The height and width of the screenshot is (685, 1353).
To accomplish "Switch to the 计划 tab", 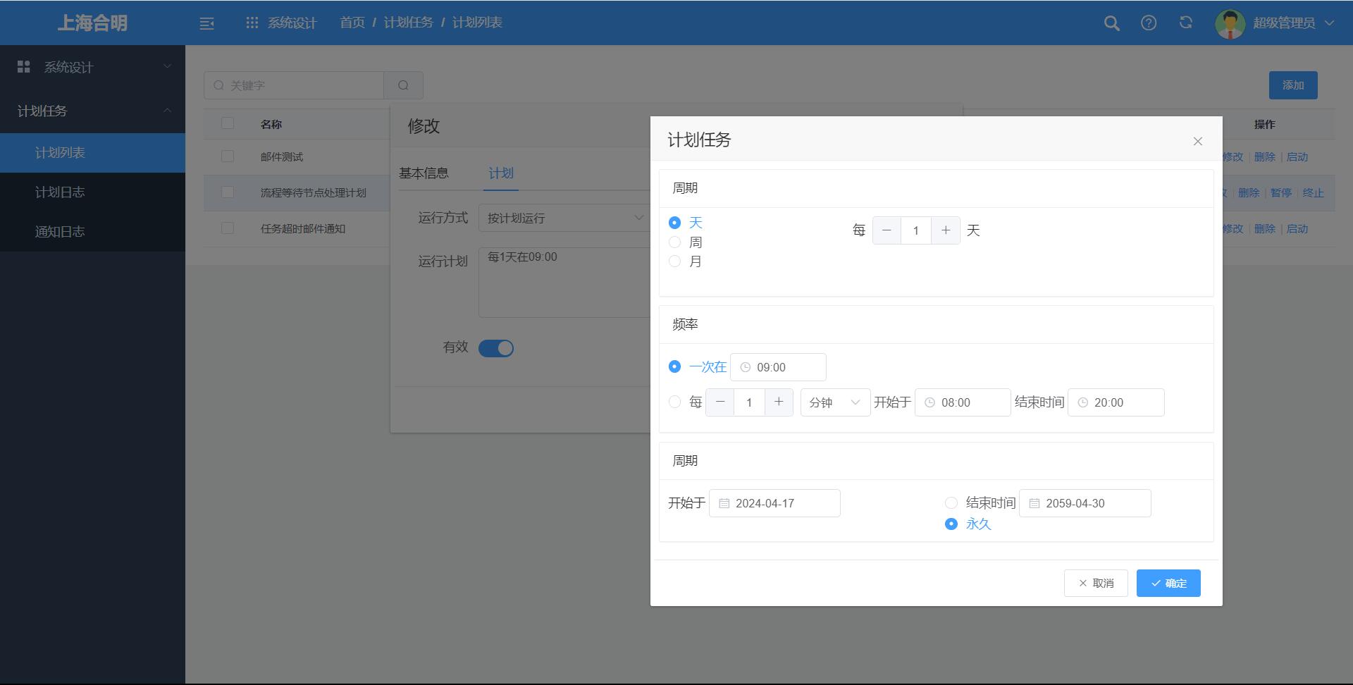I will [x=501, y=173].
